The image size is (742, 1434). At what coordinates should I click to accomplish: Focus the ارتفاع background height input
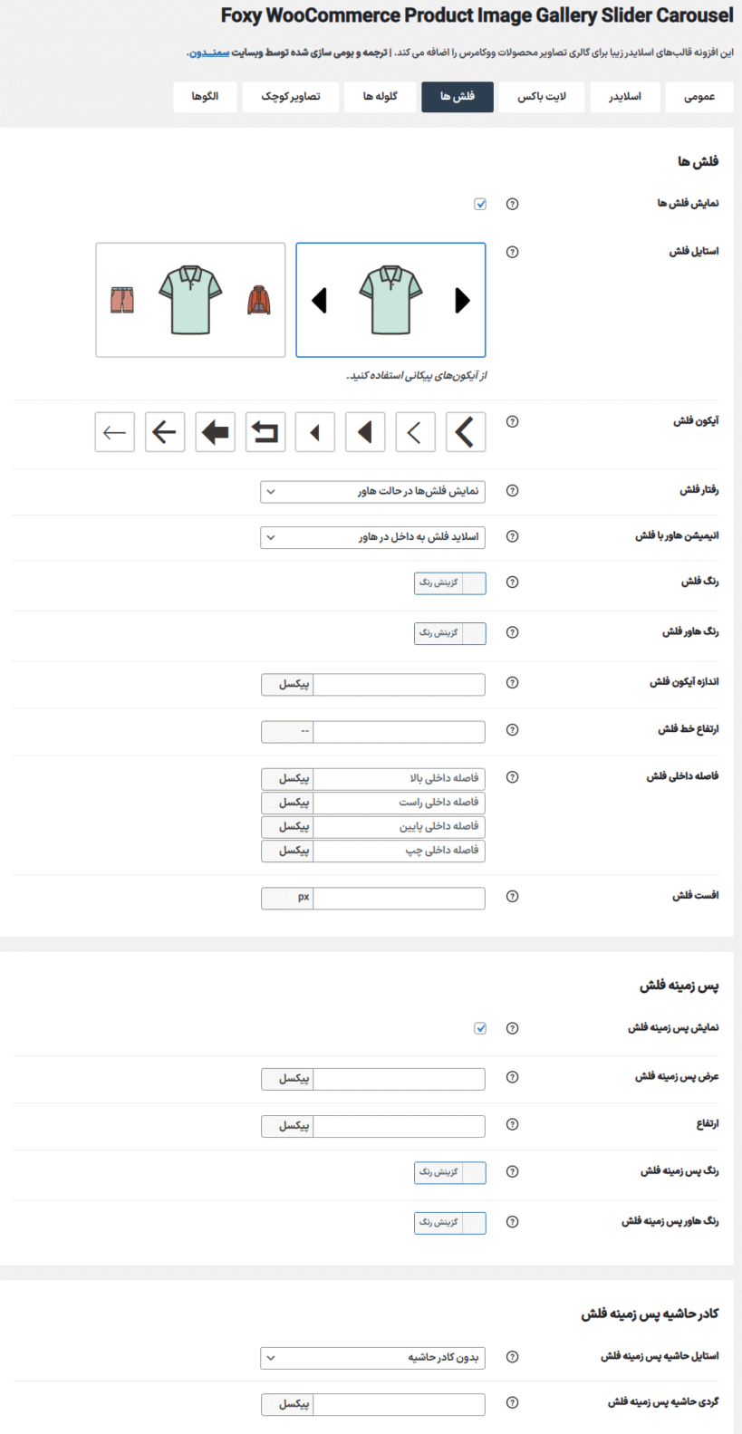[x=399, y=1126]
